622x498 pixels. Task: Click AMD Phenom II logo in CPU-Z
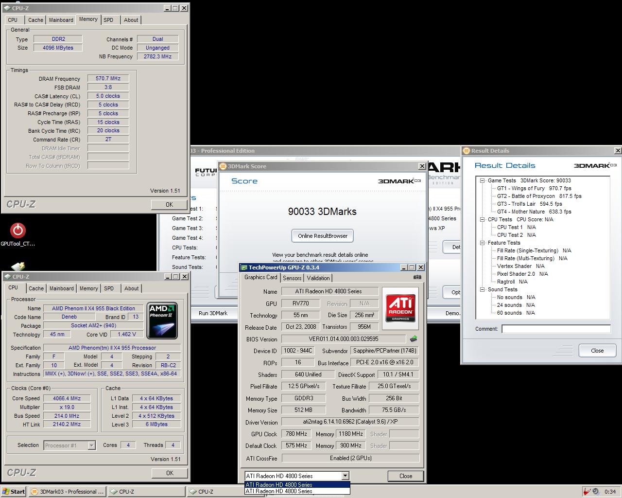tap(162, 320)
